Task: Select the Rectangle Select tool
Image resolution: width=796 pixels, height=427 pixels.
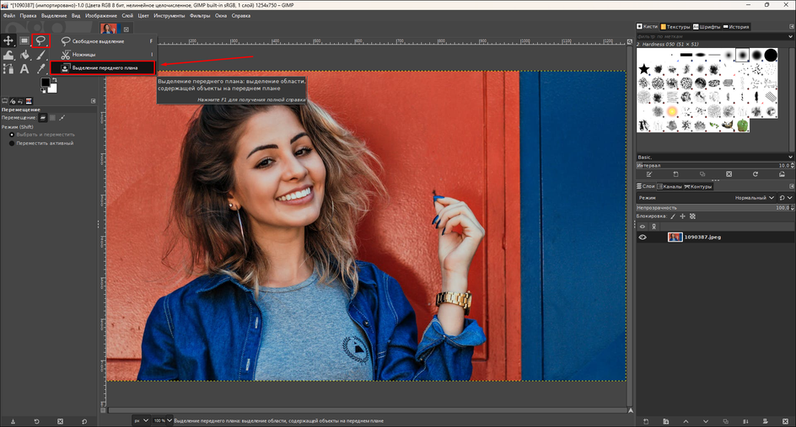Action: pyautogui.click(x=24, y=40)
